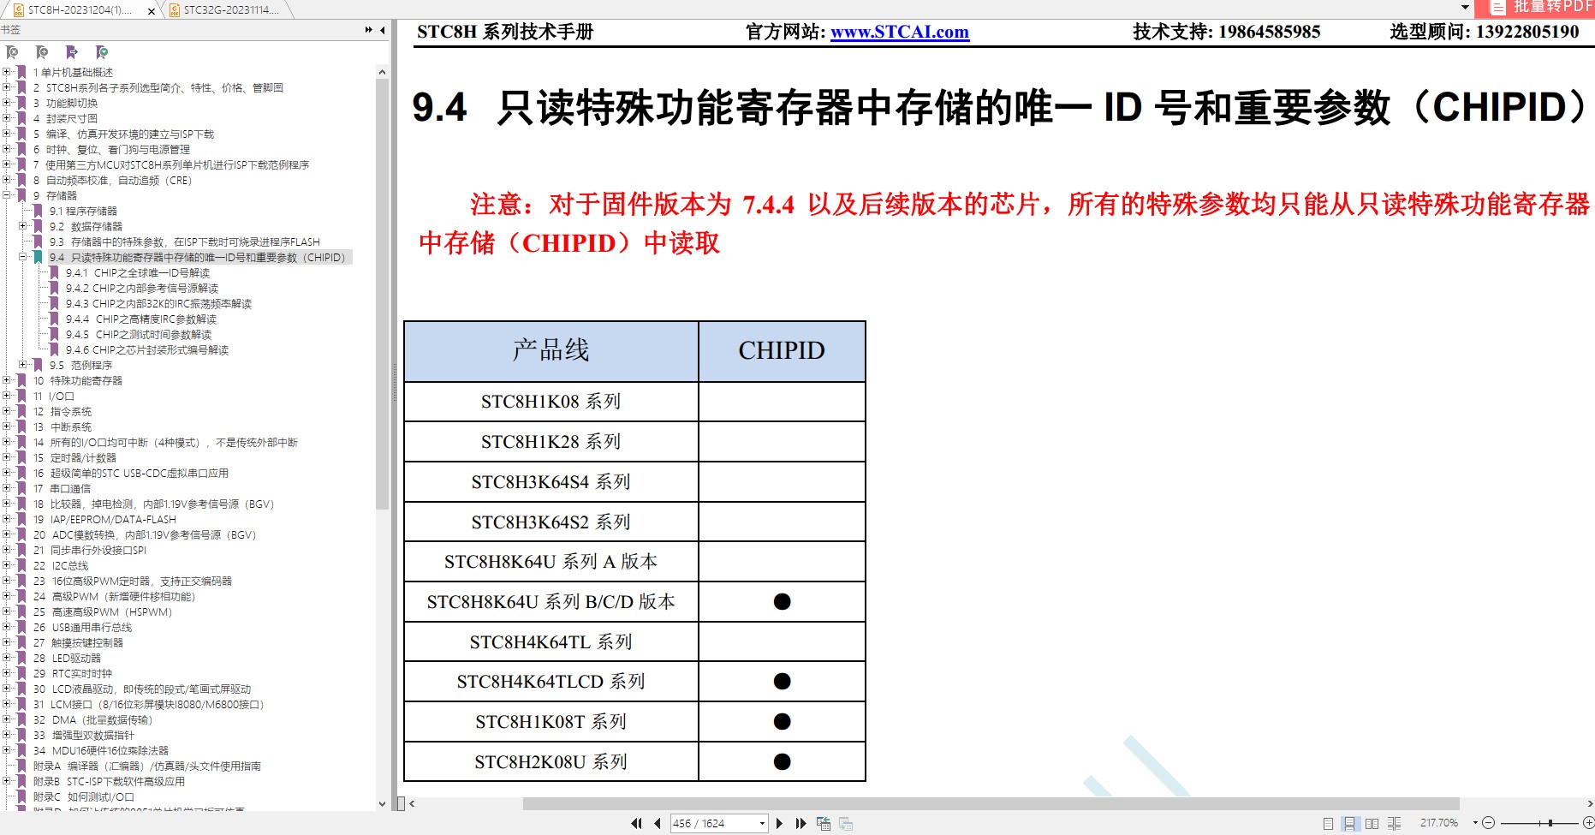Click the bookmark go-to arrow icon
Viewport: 1595px width, 835px height.
coord(72,52)
